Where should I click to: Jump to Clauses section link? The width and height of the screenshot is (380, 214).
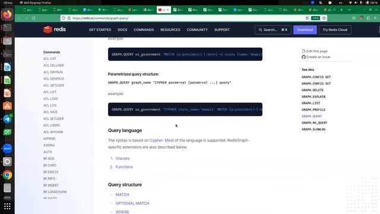[x=123, y=159]
